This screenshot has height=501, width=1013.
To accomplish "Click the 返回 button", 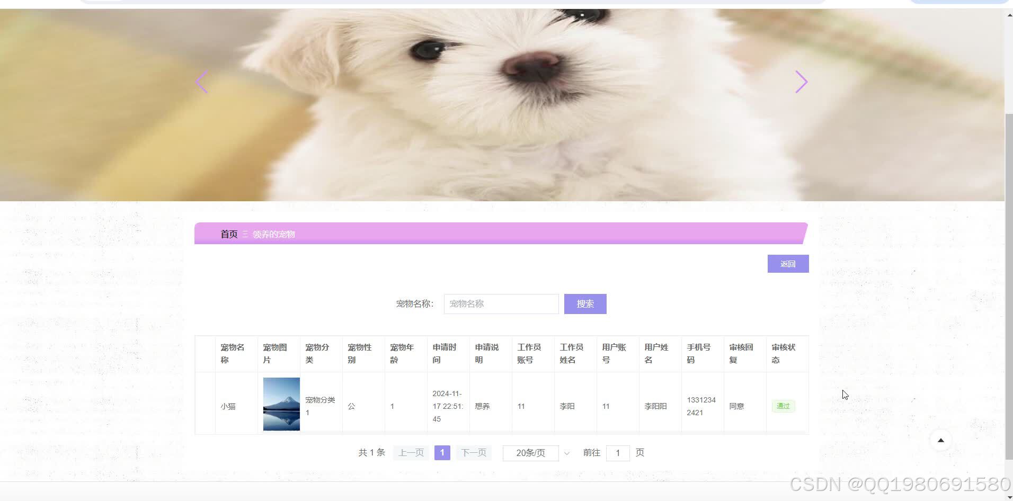I will 788,263.
